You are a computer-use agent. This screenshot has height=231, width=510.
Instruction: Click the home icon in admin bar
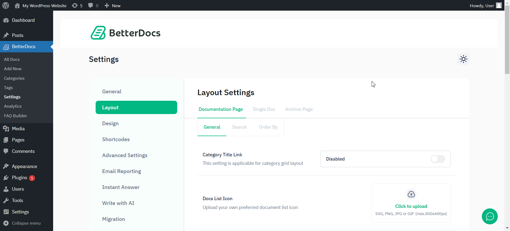click(x=17, y=6)
